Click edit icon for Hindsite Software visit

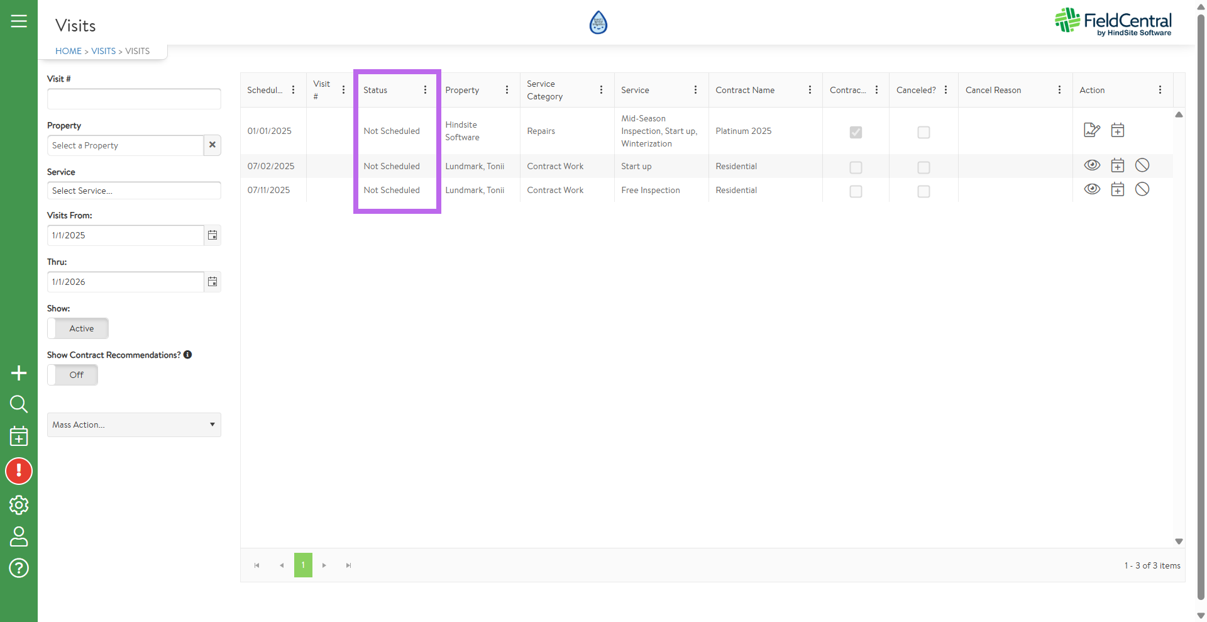click(1092, 130)
